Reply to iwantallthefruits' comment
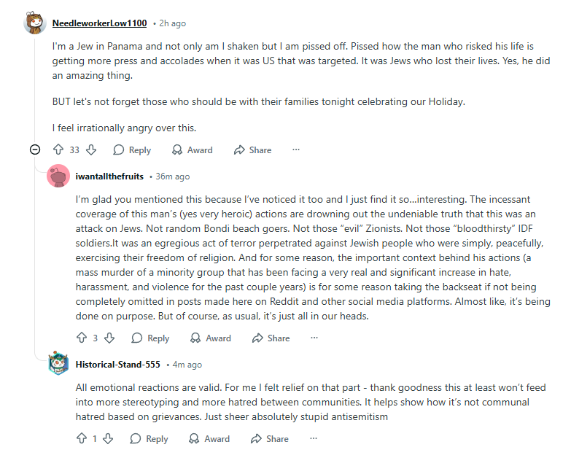Image resolution: width=571 pixels, height=458 pixels. [x=150, y=338]
